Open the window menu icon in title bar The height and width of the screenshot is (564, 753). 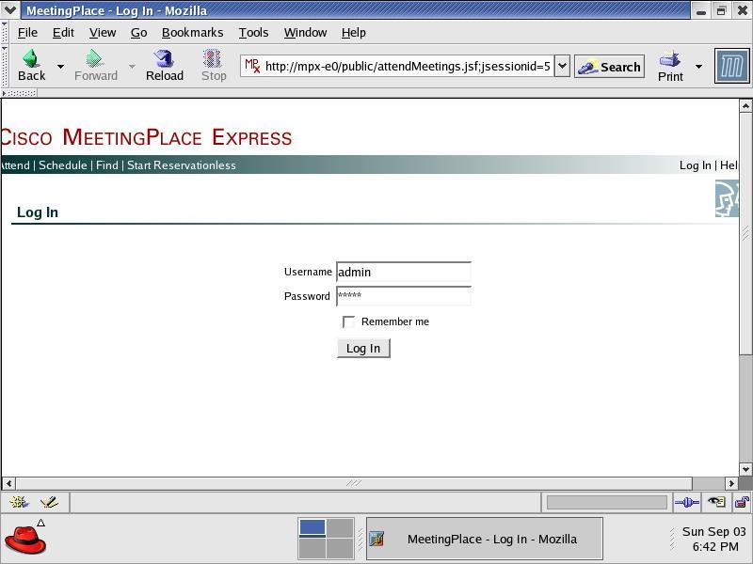click(10, 9)
